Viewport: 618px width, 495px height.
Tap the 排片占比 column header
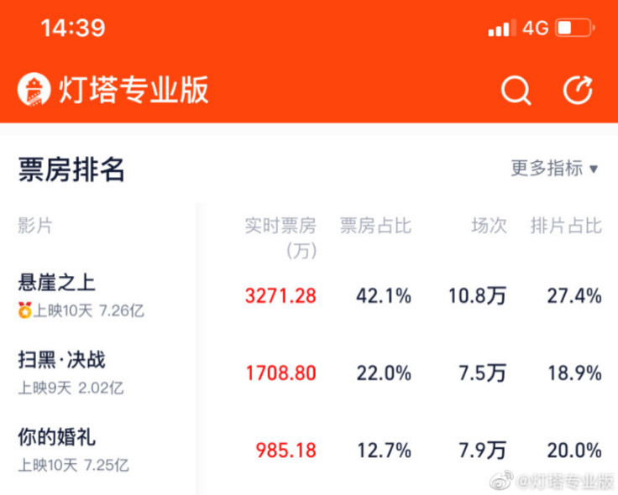click(x=565, y=226)
